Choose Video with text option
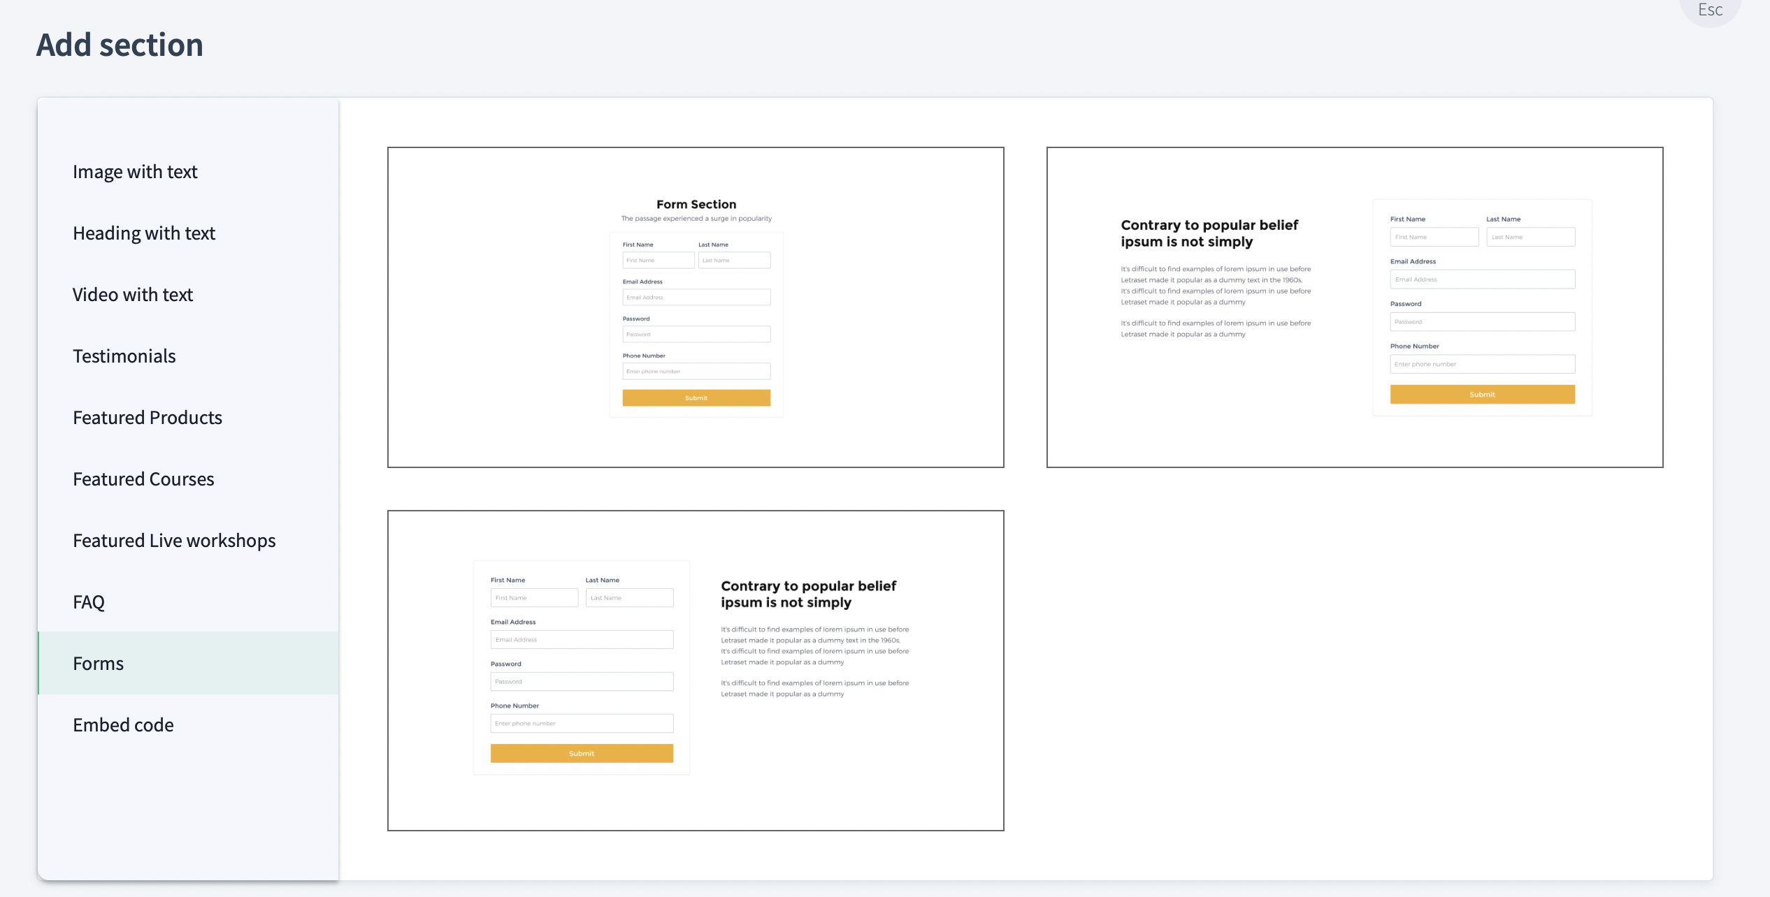This screenshot has height=897, width=1770. click(133, 295)
